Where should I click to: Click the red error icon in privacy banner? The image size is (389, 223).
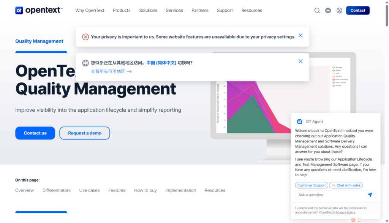[x=85, y=37]
